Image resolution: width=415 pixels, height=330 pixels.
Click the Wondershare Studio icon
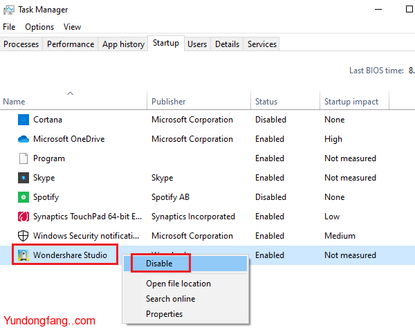(x=24, y=255)
